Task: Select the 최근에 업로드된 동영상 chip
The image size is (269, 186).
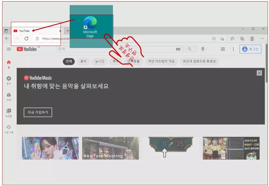Action: (199, 61)
